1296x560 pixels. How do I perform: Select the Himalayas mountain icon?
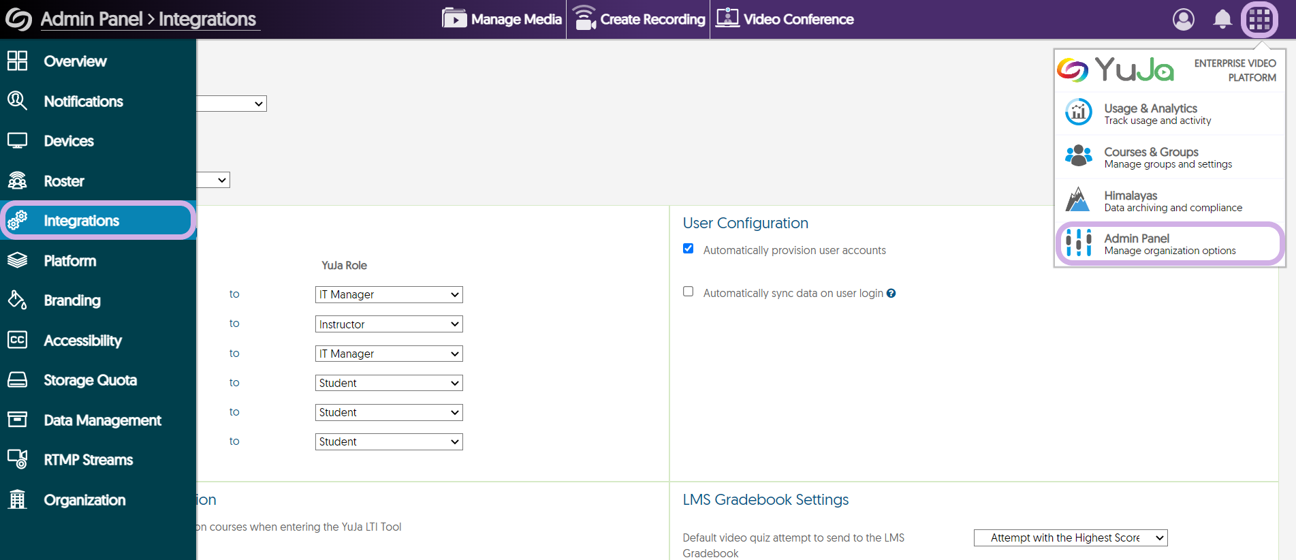(1077, 200)
